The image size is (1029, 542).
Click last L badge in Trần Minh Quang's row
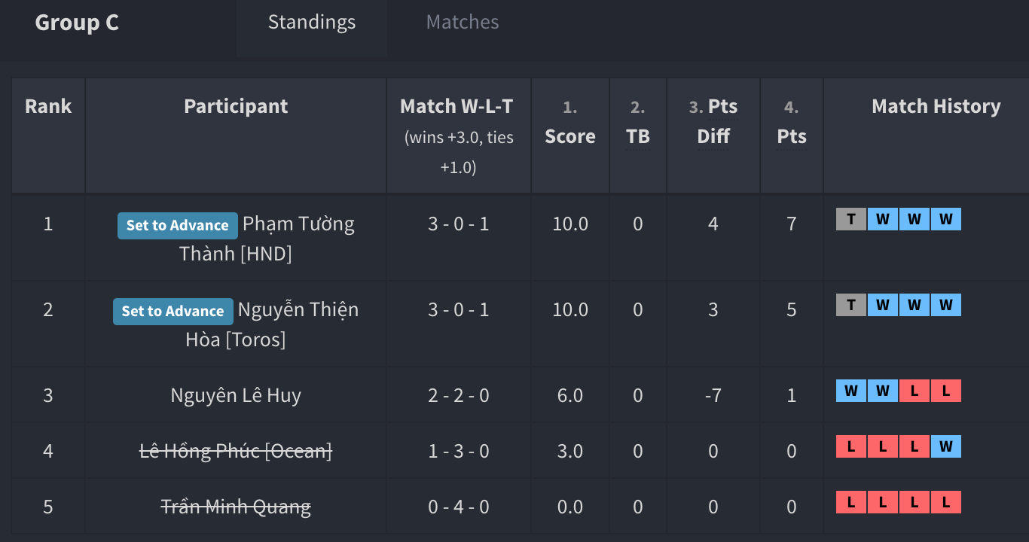946,502
